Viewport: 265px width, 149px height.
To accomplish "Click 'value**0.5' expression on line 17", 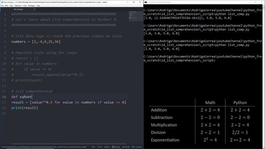I will coord(42,102).
